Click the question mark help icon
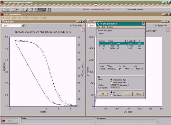This screenshot has height=125, width=171. pyautogui.click(x=49, y=10)
